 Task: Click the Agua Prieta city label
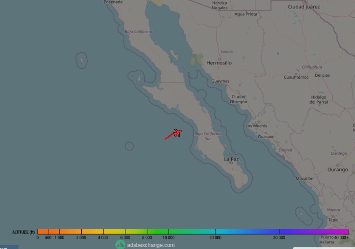pos(246,14)
